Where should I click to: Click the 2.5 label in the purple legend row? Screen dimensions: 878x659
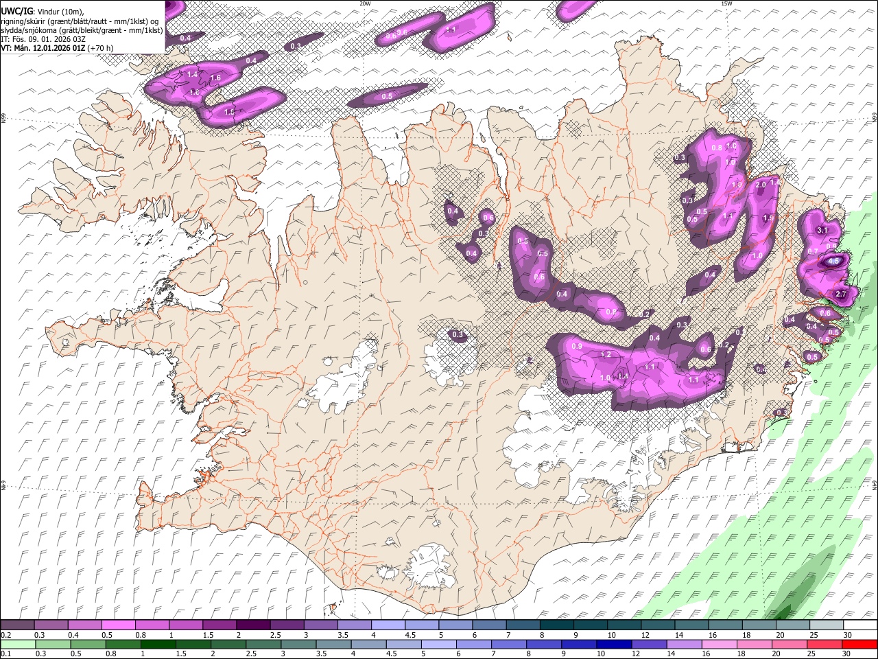tap(276, 635)
